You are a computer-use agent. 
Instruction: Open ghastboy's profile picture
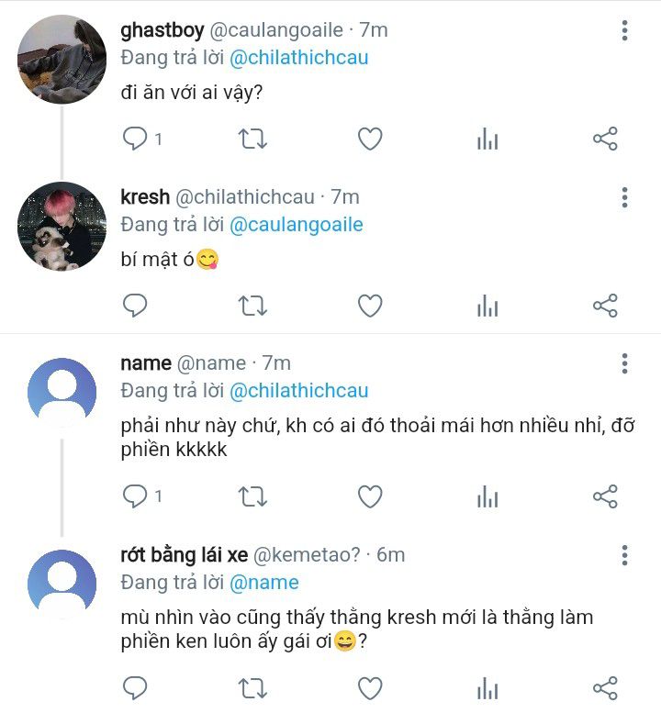coord(62,60)
